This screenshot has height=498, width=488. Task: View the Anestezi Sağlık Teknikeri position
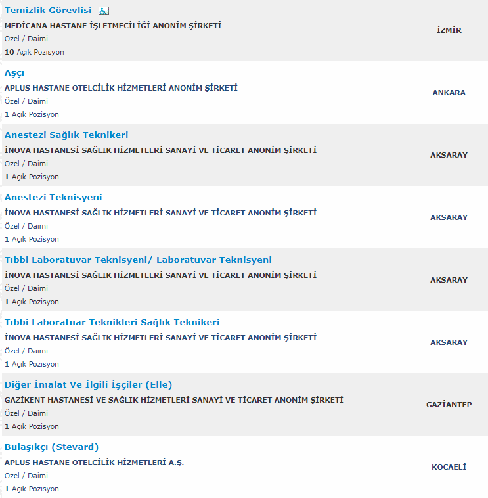point(66,135)
